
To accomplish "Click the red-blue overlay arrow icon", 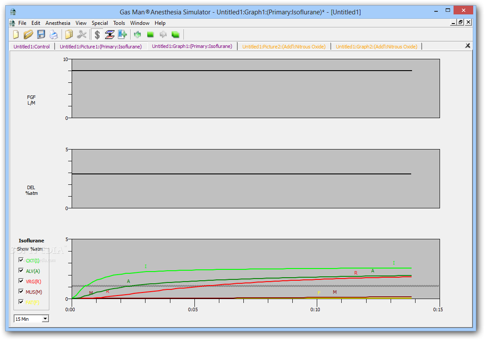I will tap(110, 34).
